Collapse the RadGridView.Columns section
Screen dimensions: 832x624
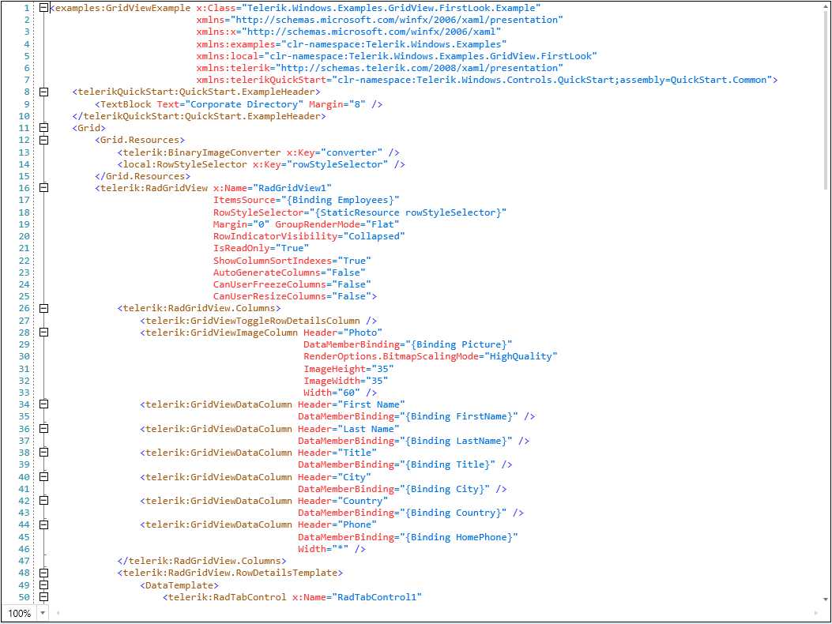(x=44, y=308)
